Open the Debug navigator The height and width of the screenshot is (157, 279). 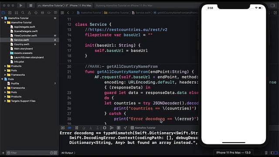point(42,13)
